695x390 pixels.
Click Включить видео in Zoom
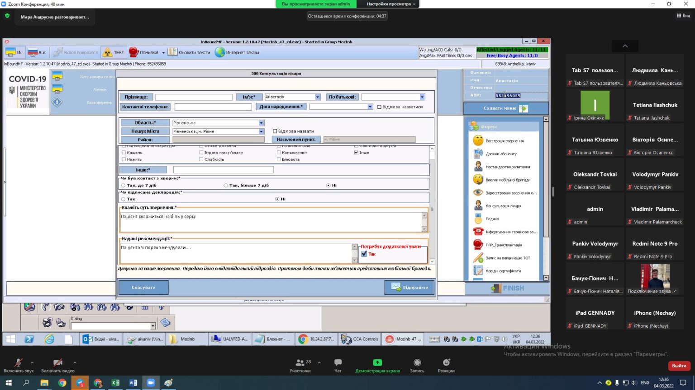[x=58, y=366]
